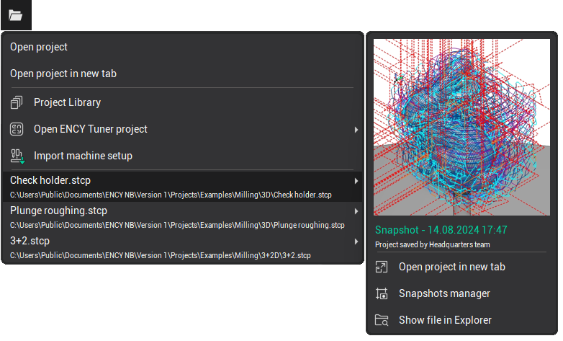Open recent file Plunge roughing.stcp

(x=58, y=211)
